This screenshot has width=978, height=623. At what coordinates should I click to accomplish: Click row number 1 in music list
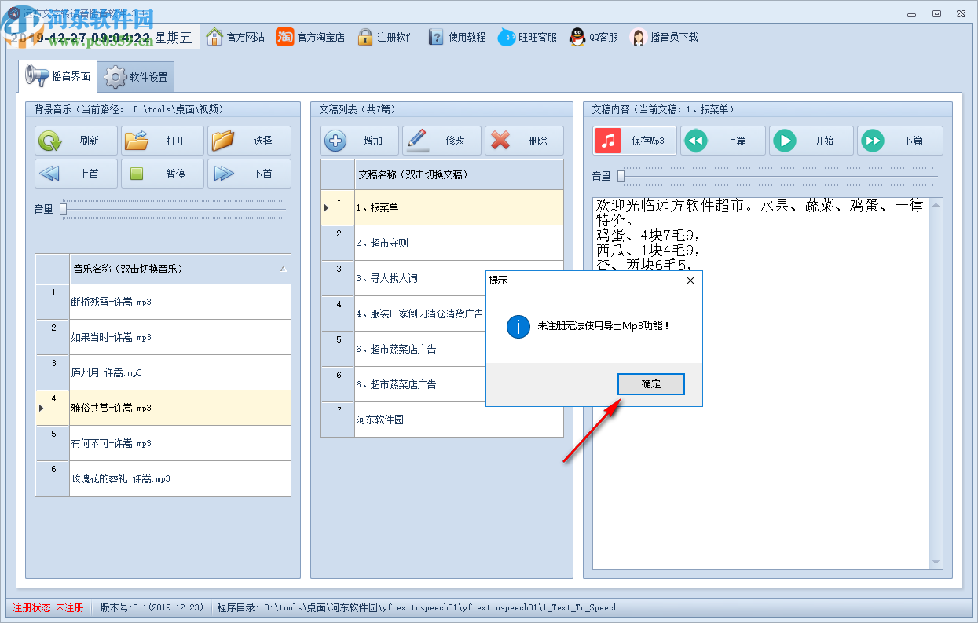click(53, 302)
